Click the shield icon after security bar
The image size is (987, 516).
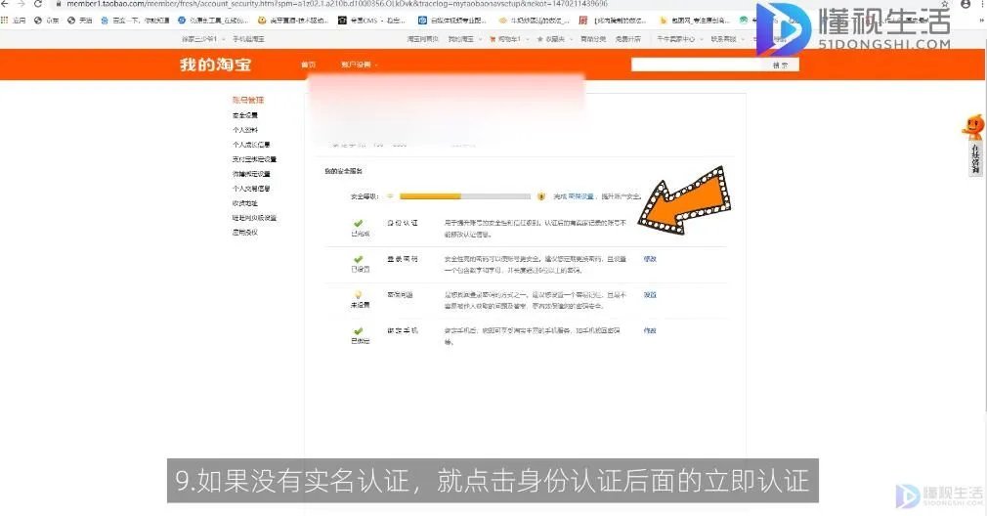tap(540, 196)
